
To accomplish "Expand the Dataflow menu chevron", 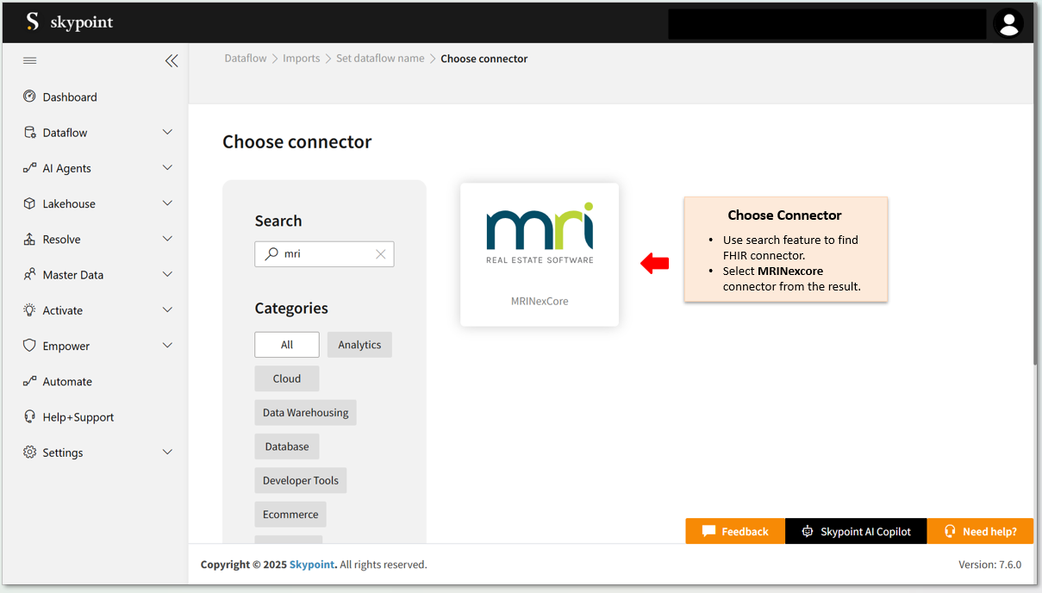I will click(167, 132).
